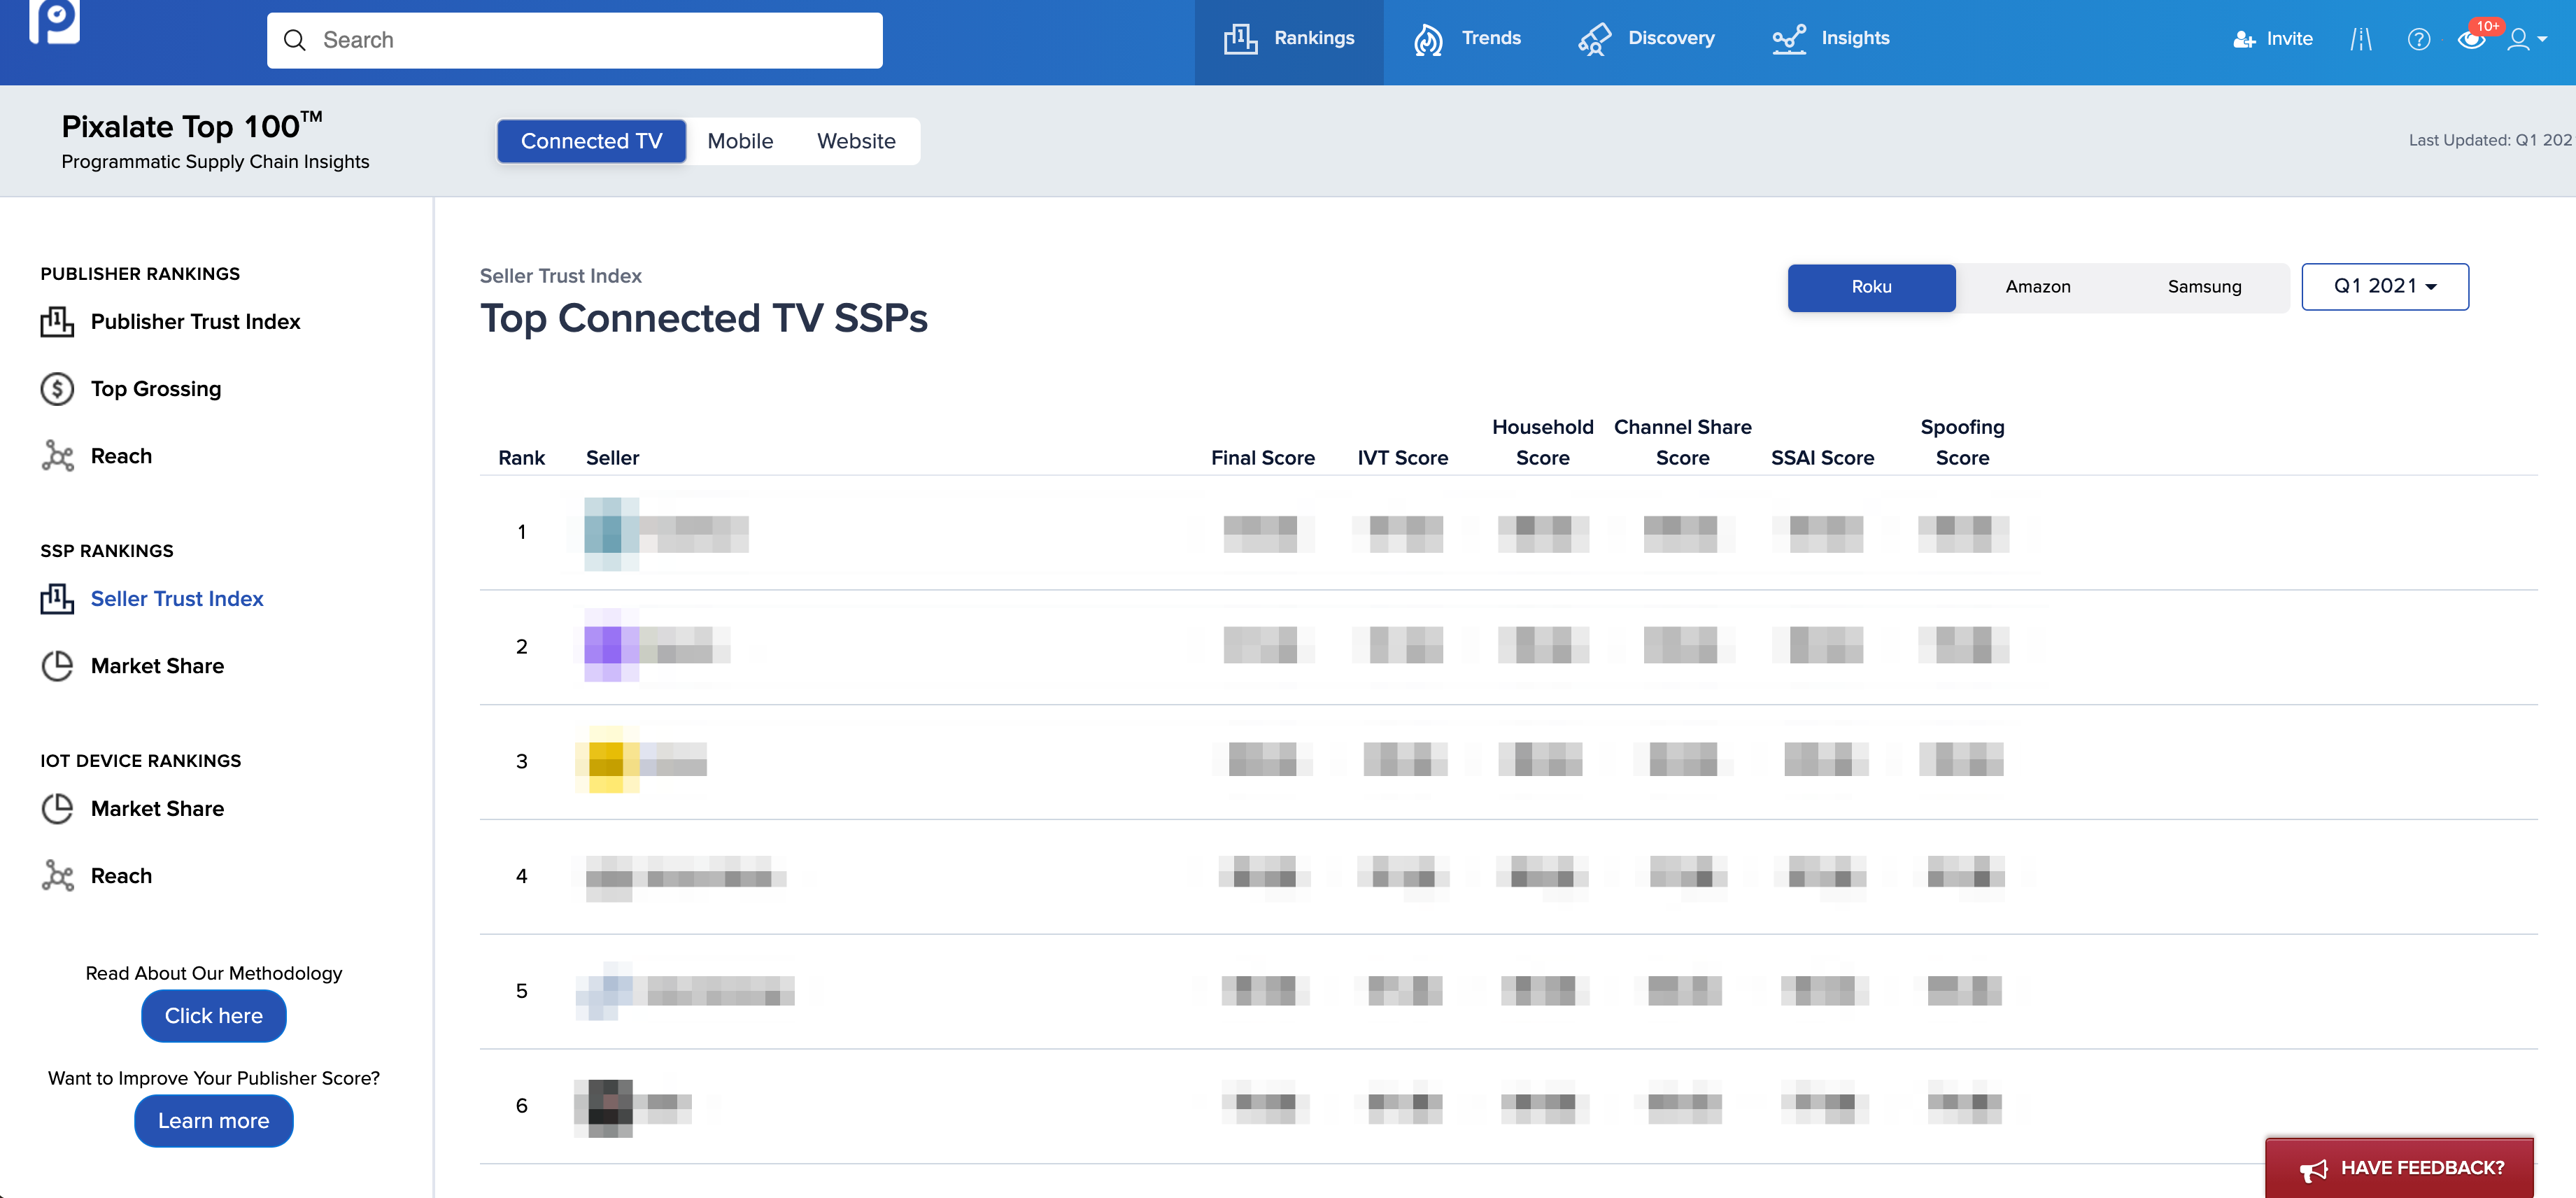Sort by Household Score column

(x=1542, y=442)
